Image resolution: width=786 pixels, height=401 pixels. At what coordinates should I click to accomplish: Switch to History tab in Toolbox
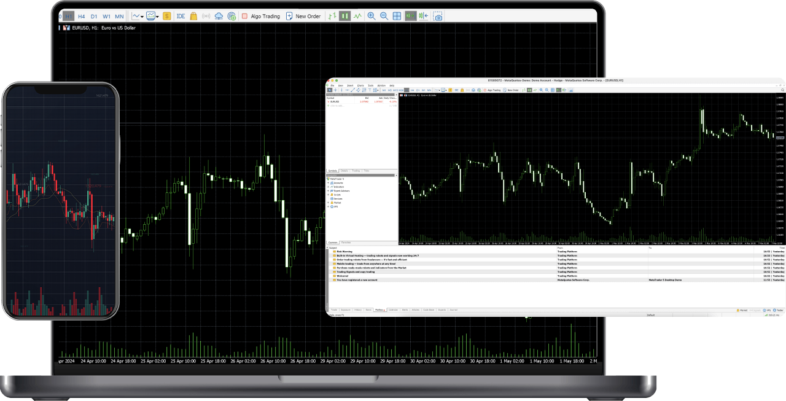pyautogui.click(x=358, y=310)
